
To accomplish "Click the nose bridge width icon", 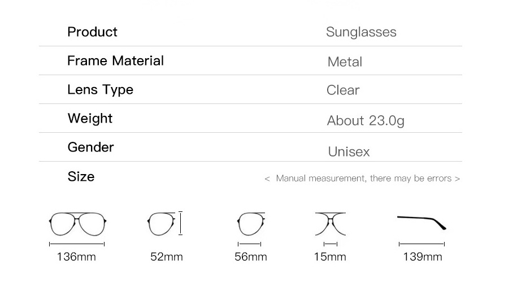I will (331, 223).
